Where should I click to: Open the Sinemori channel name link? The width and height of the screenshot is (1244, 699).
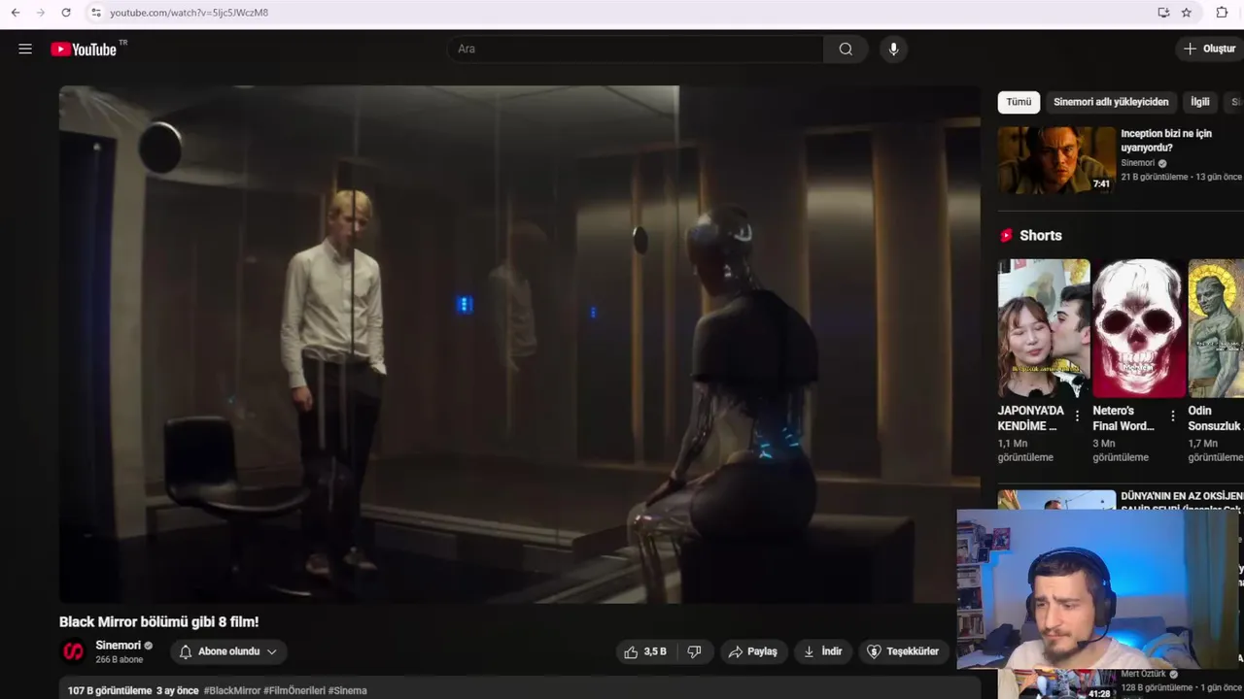[119, 646]
